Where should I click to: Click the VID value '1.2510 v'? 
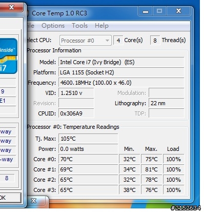point(76,93)
